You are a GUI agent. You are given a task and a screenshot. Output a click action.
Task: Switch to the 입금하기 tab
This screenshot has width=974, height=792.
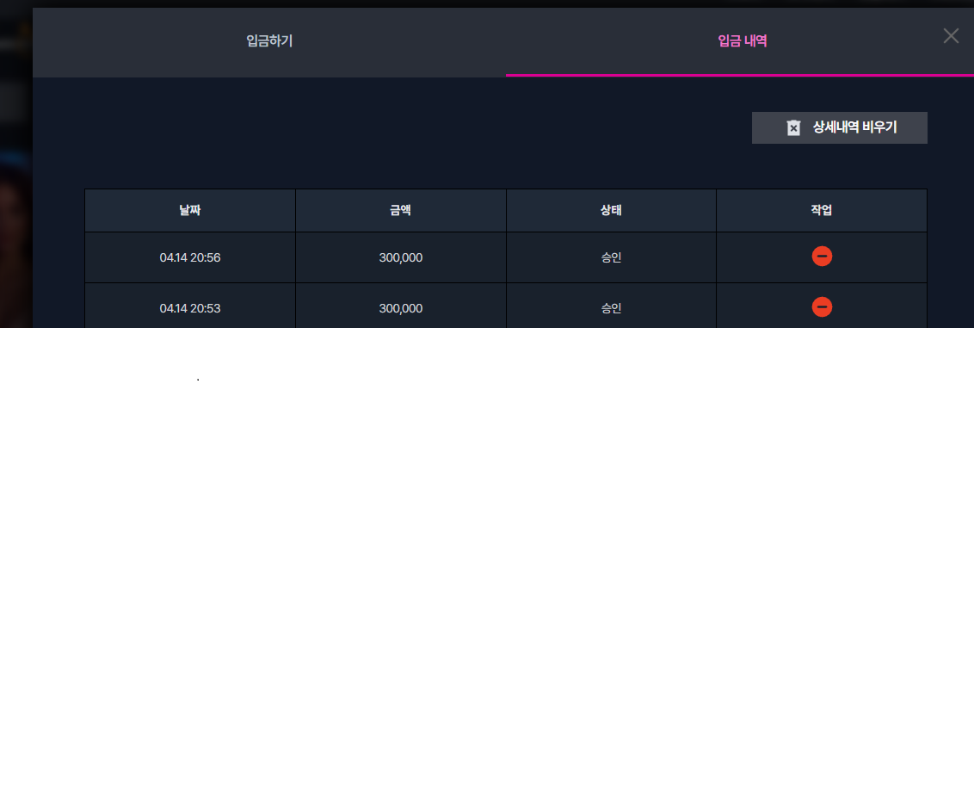click(269, 41)
